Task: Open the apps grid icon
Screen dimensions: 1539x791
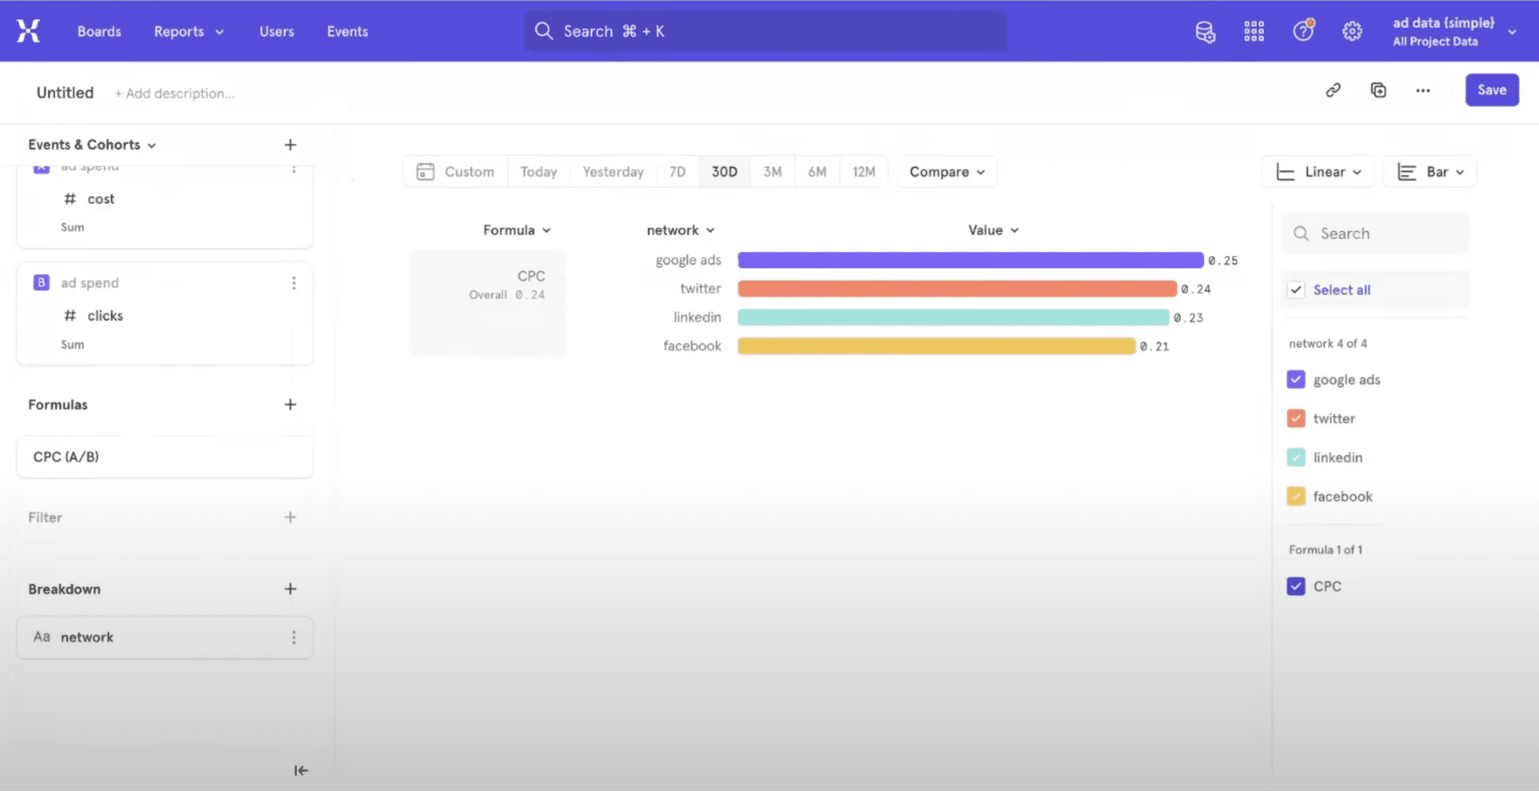Action: point(1254,31)
